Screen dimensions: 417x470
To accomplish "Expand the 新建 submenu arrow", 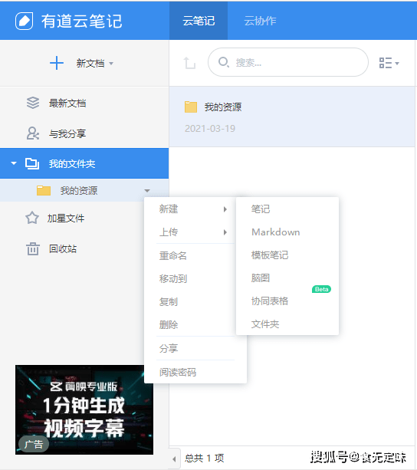I will coord(225,209).
